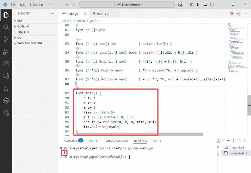Expand the PACKAGE OUTLINE section

point(35,43)
